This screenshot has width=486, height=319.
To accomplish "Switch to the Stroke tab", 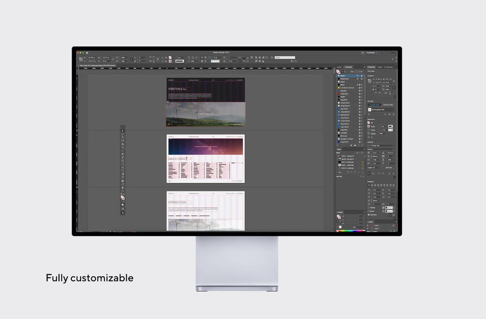I will (x=339, y=67).
